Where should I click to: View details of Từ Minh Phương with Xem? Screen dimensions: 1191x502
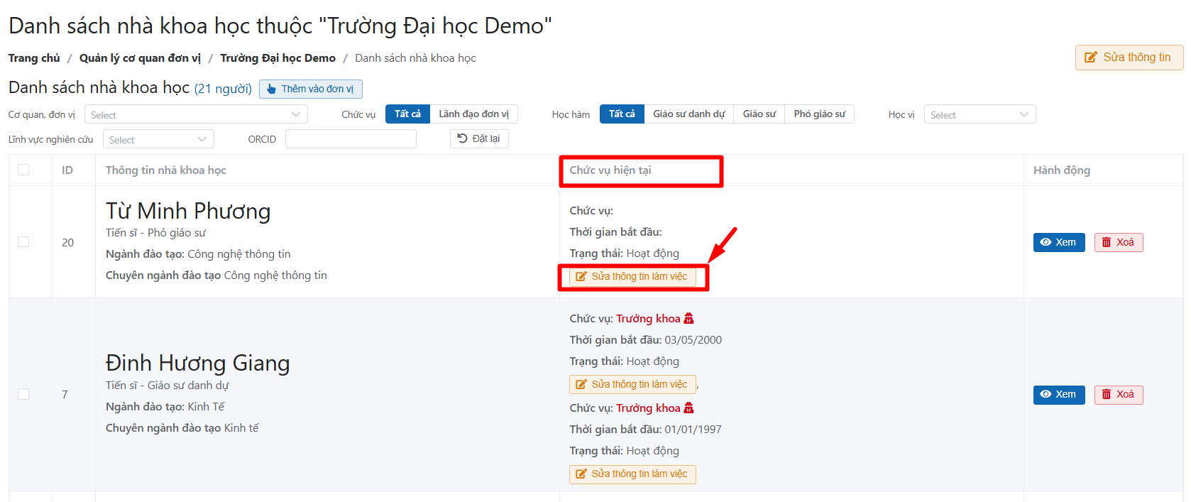click(1059, 242)
